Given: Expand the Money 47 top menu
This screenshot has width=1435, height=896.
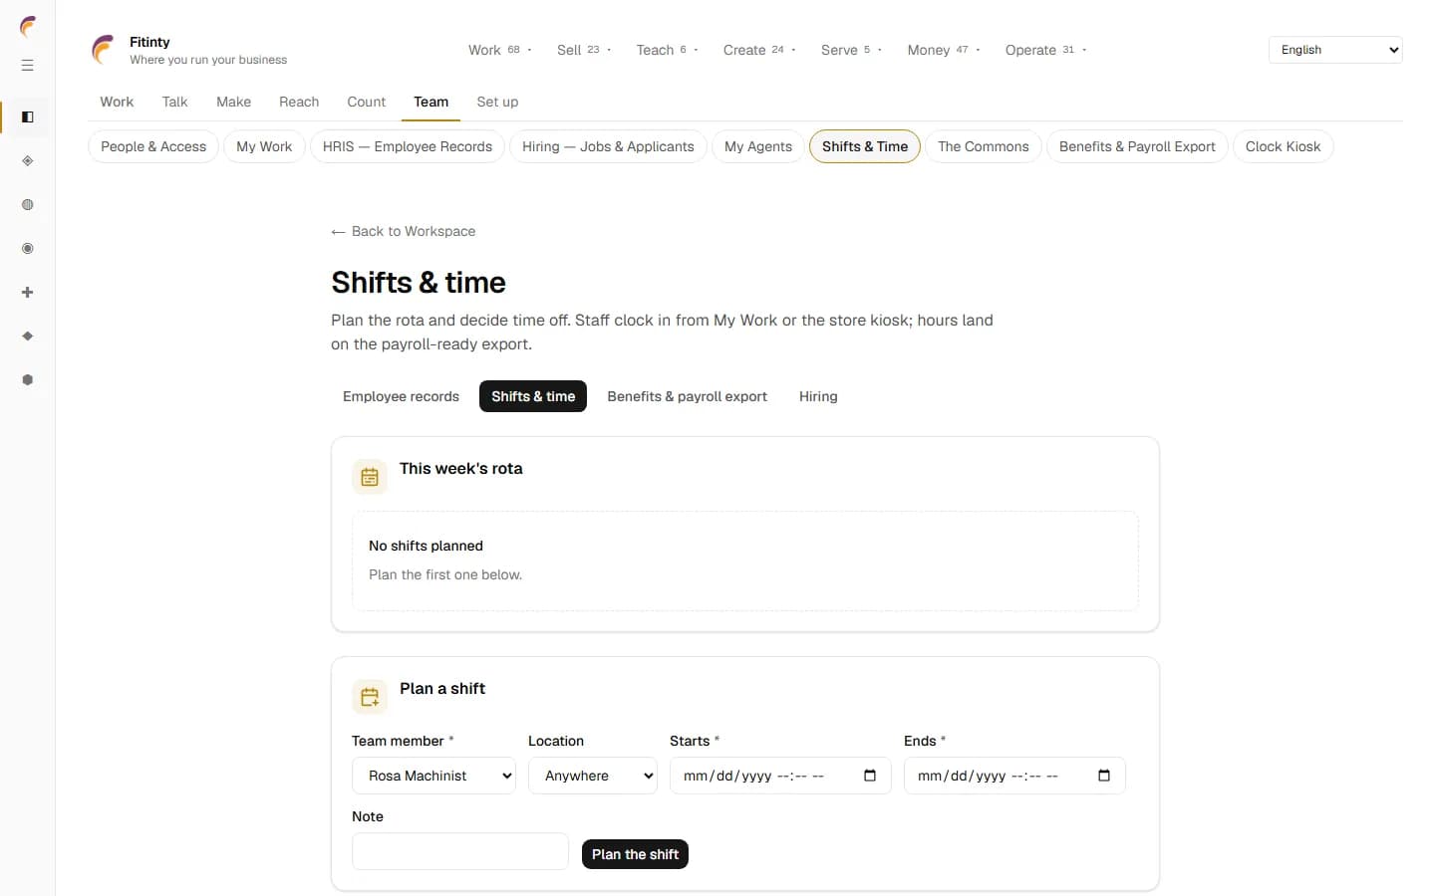Looking at the screenshot, I should [944, 50].
